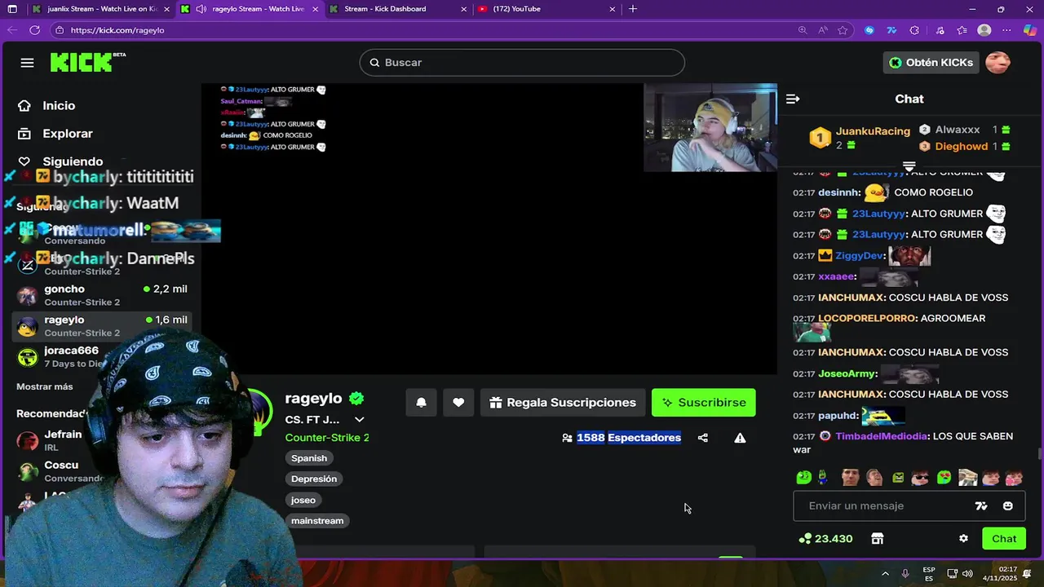Click Mostrar más in followed channels

coord(45,386)
